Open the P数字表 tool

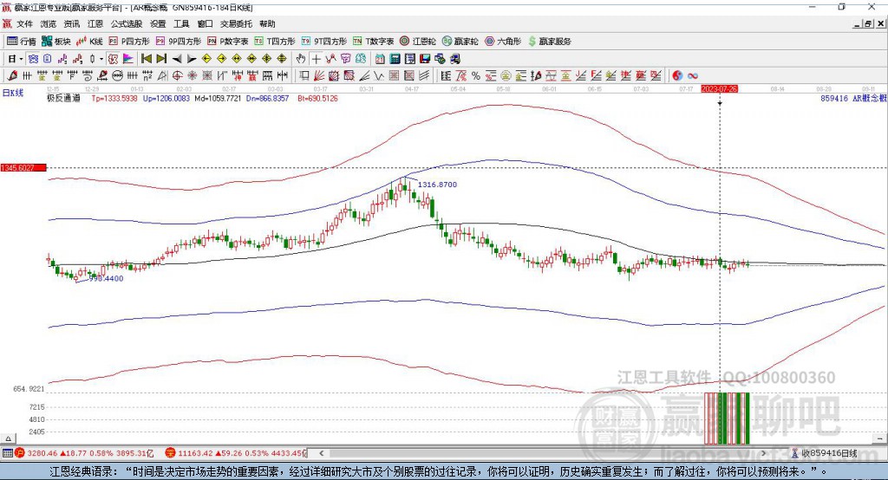tap(228, 42)
